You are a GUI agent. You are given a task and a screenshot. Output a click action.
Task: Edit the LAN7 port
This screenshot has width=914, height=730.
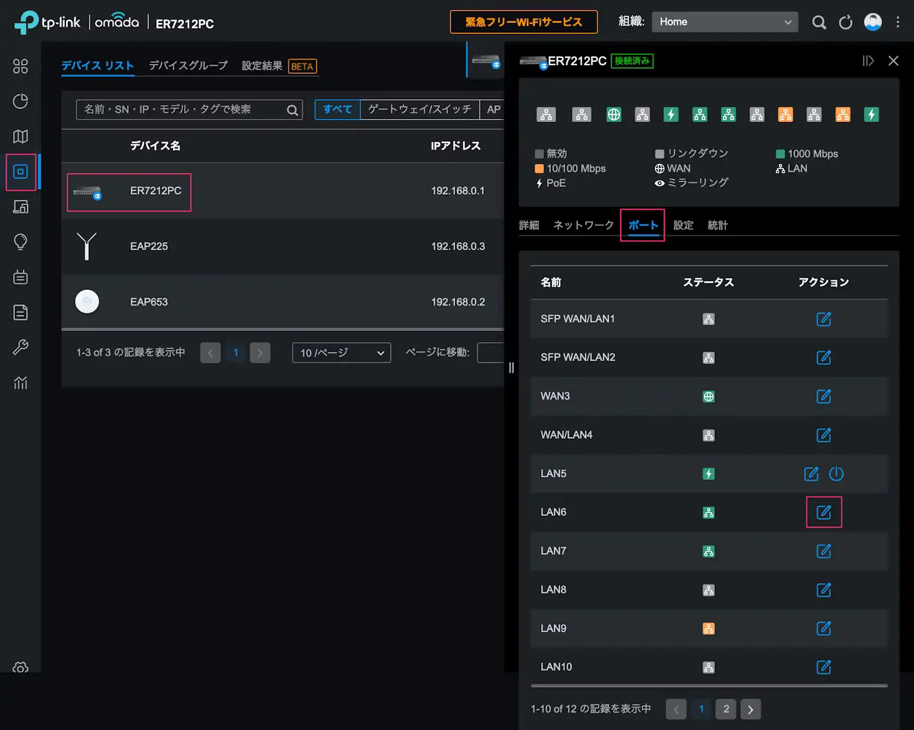824,551
